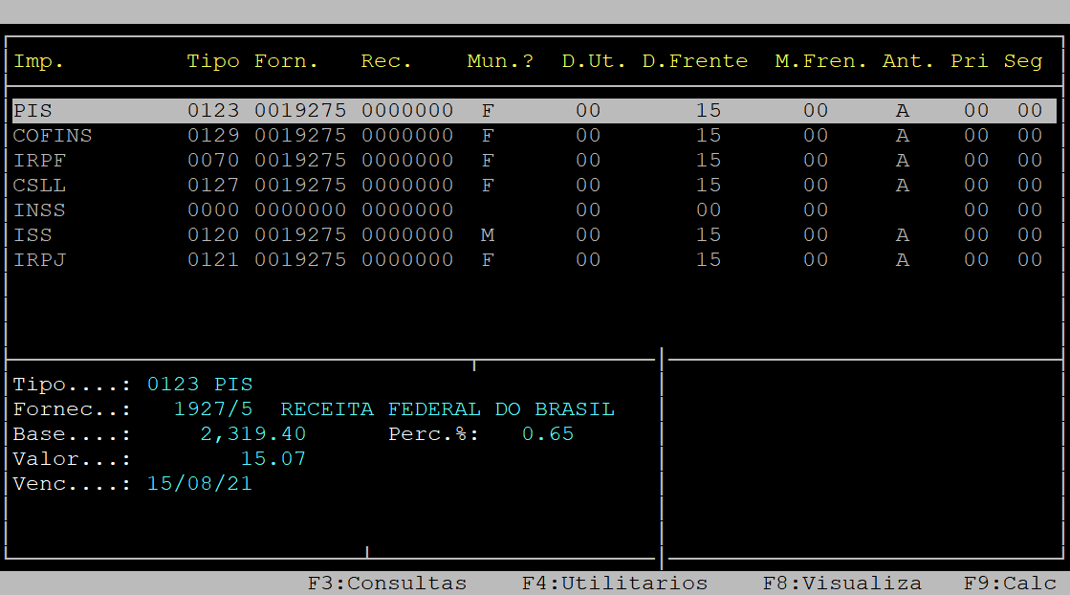Open the F9:Calc calculator option

(x=1010, y=583)
